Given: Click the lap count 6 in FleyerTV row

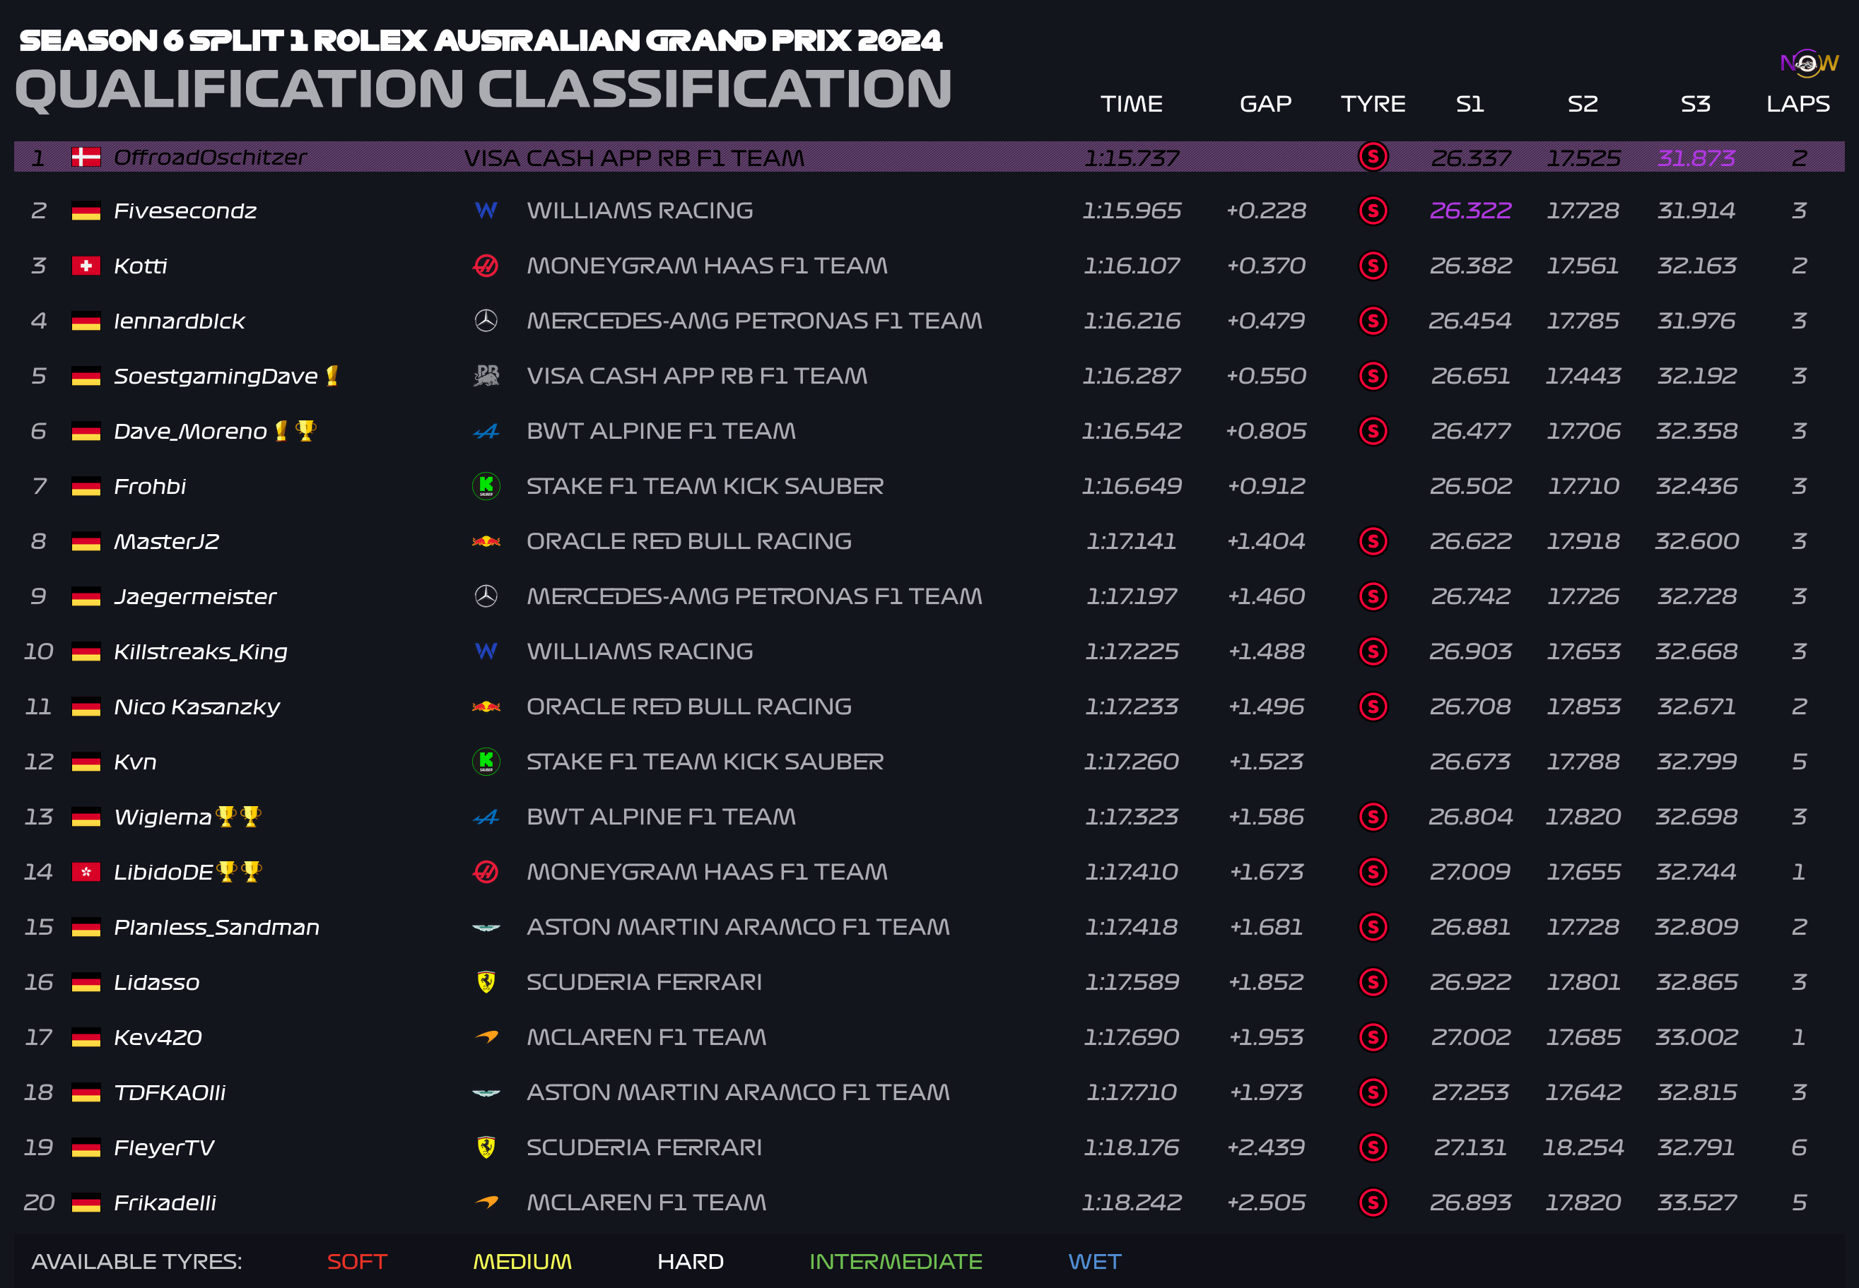Looking at the screenshot, I should coord(1798,1147).
